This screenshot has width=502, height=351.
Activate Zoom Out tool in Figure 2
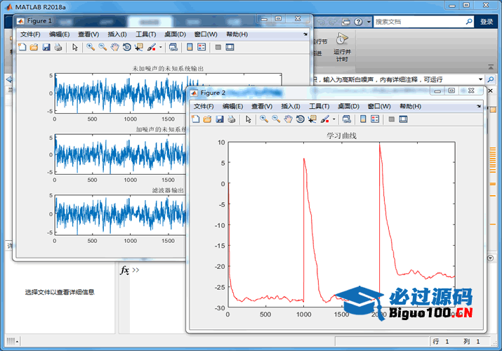[276, 119]
